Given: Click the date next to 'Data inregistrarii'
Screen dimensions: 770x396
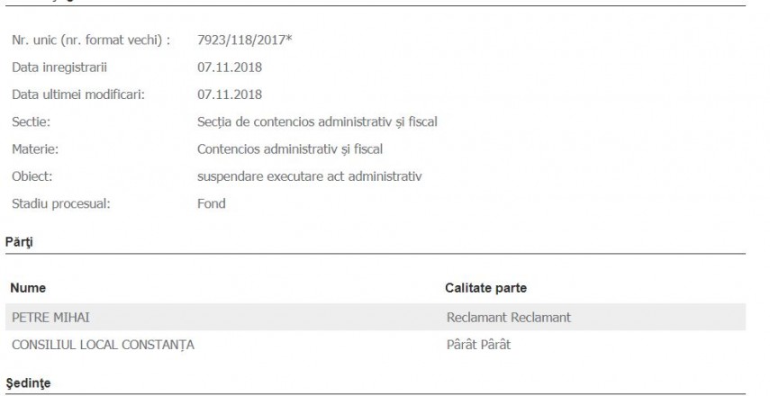Looking at the screenshot, I should pyautogui.click(x=230, y=67).
